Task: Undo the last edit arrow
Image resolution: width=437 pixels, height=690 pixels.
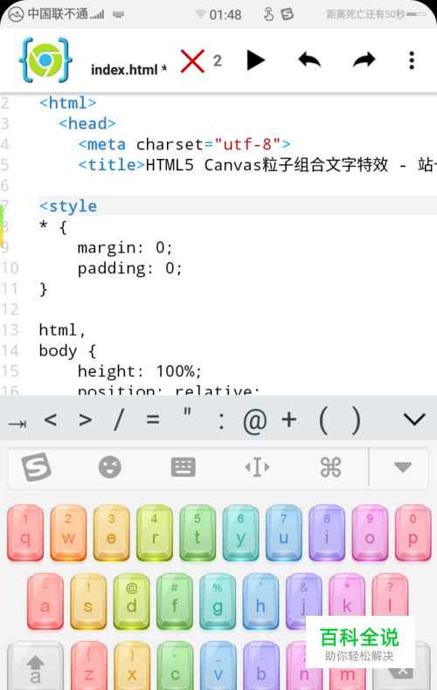Action: tap(309, 60)
